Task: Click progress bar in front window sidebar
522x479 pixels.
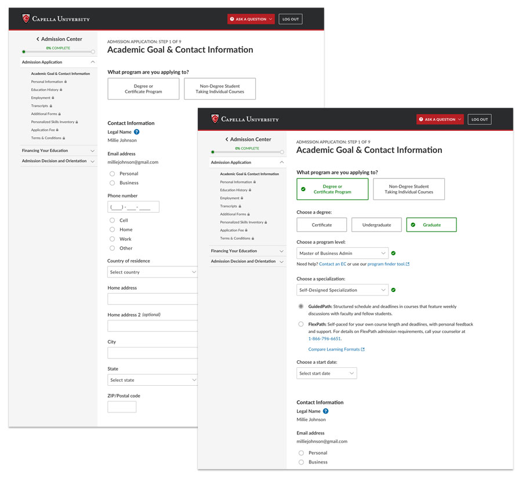Action: coord(247,152)
